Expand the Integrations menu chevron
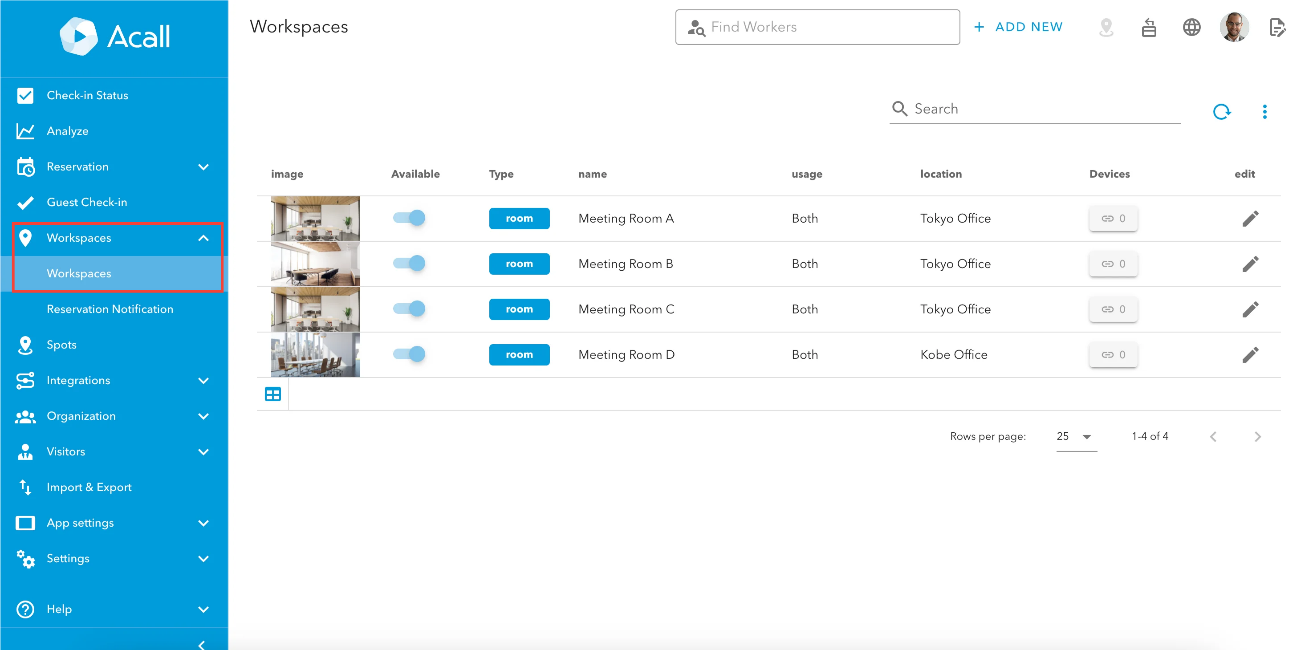The width and height of the screenshot is (1309, 650). pos(204,381)
